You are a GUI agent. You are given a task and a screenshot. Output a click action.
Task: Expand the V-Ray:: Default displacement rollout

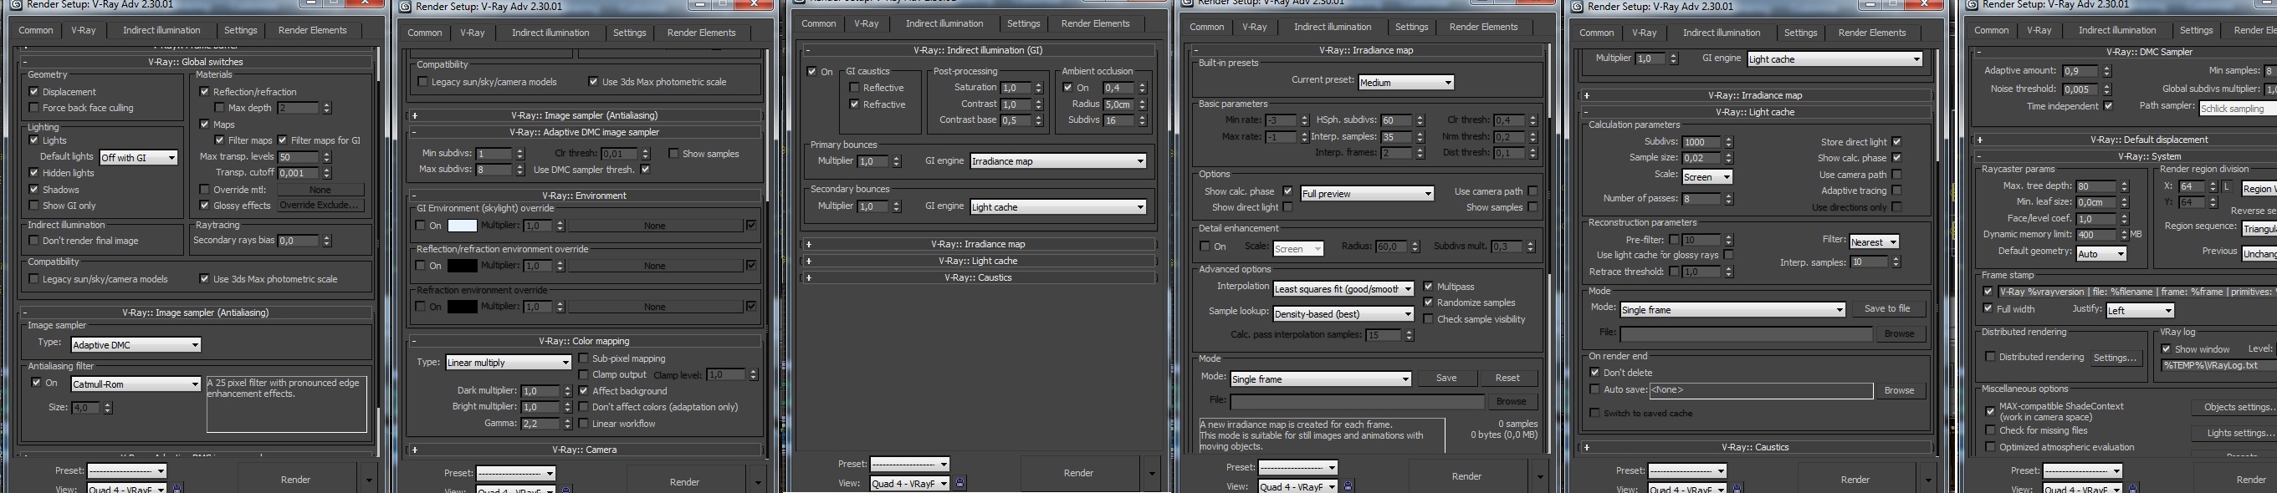click(x=1979, y=140)
